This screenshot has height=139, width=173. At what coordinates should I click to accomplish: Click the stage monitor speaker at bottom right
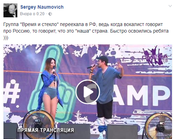[x=122, y=132]
